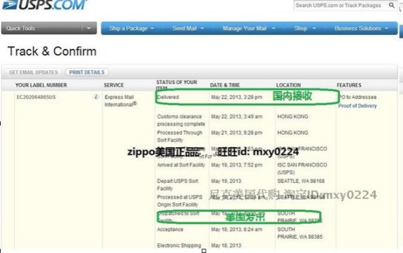The height and width of the screenshot is (253, 403).
Task: Click the Your Label Number column header
Action: 41,85
